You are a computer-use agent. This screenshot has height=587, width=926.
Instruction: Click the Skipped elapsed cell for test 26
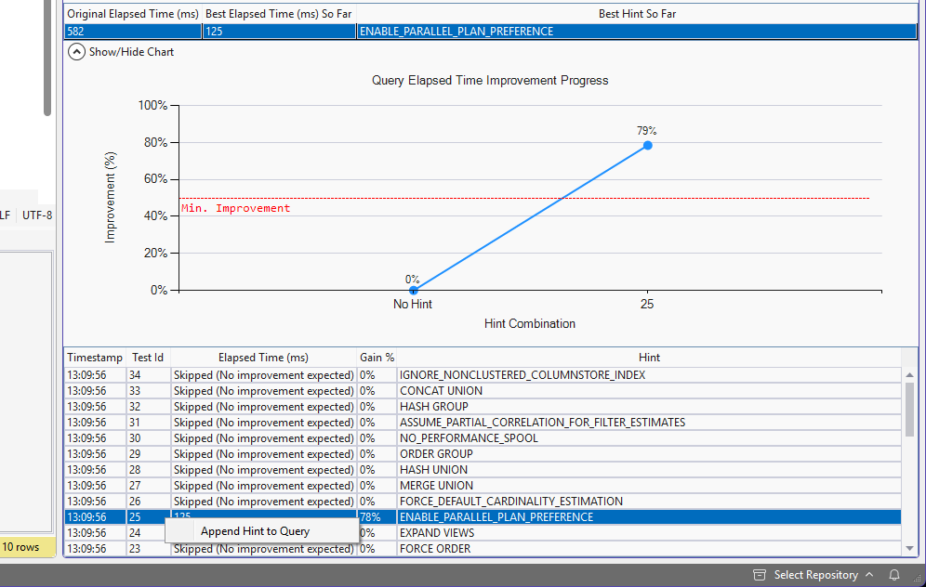(x=263, y=502)
